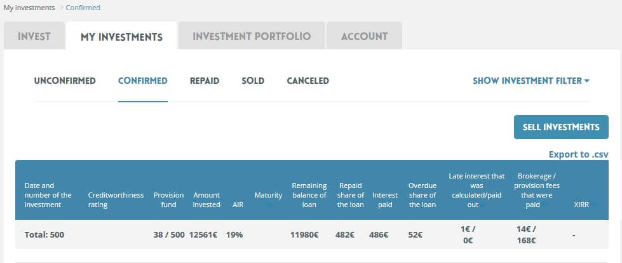Click the Sell Investments button
This screenshot has width=622, height=263.
click(561, 127)
